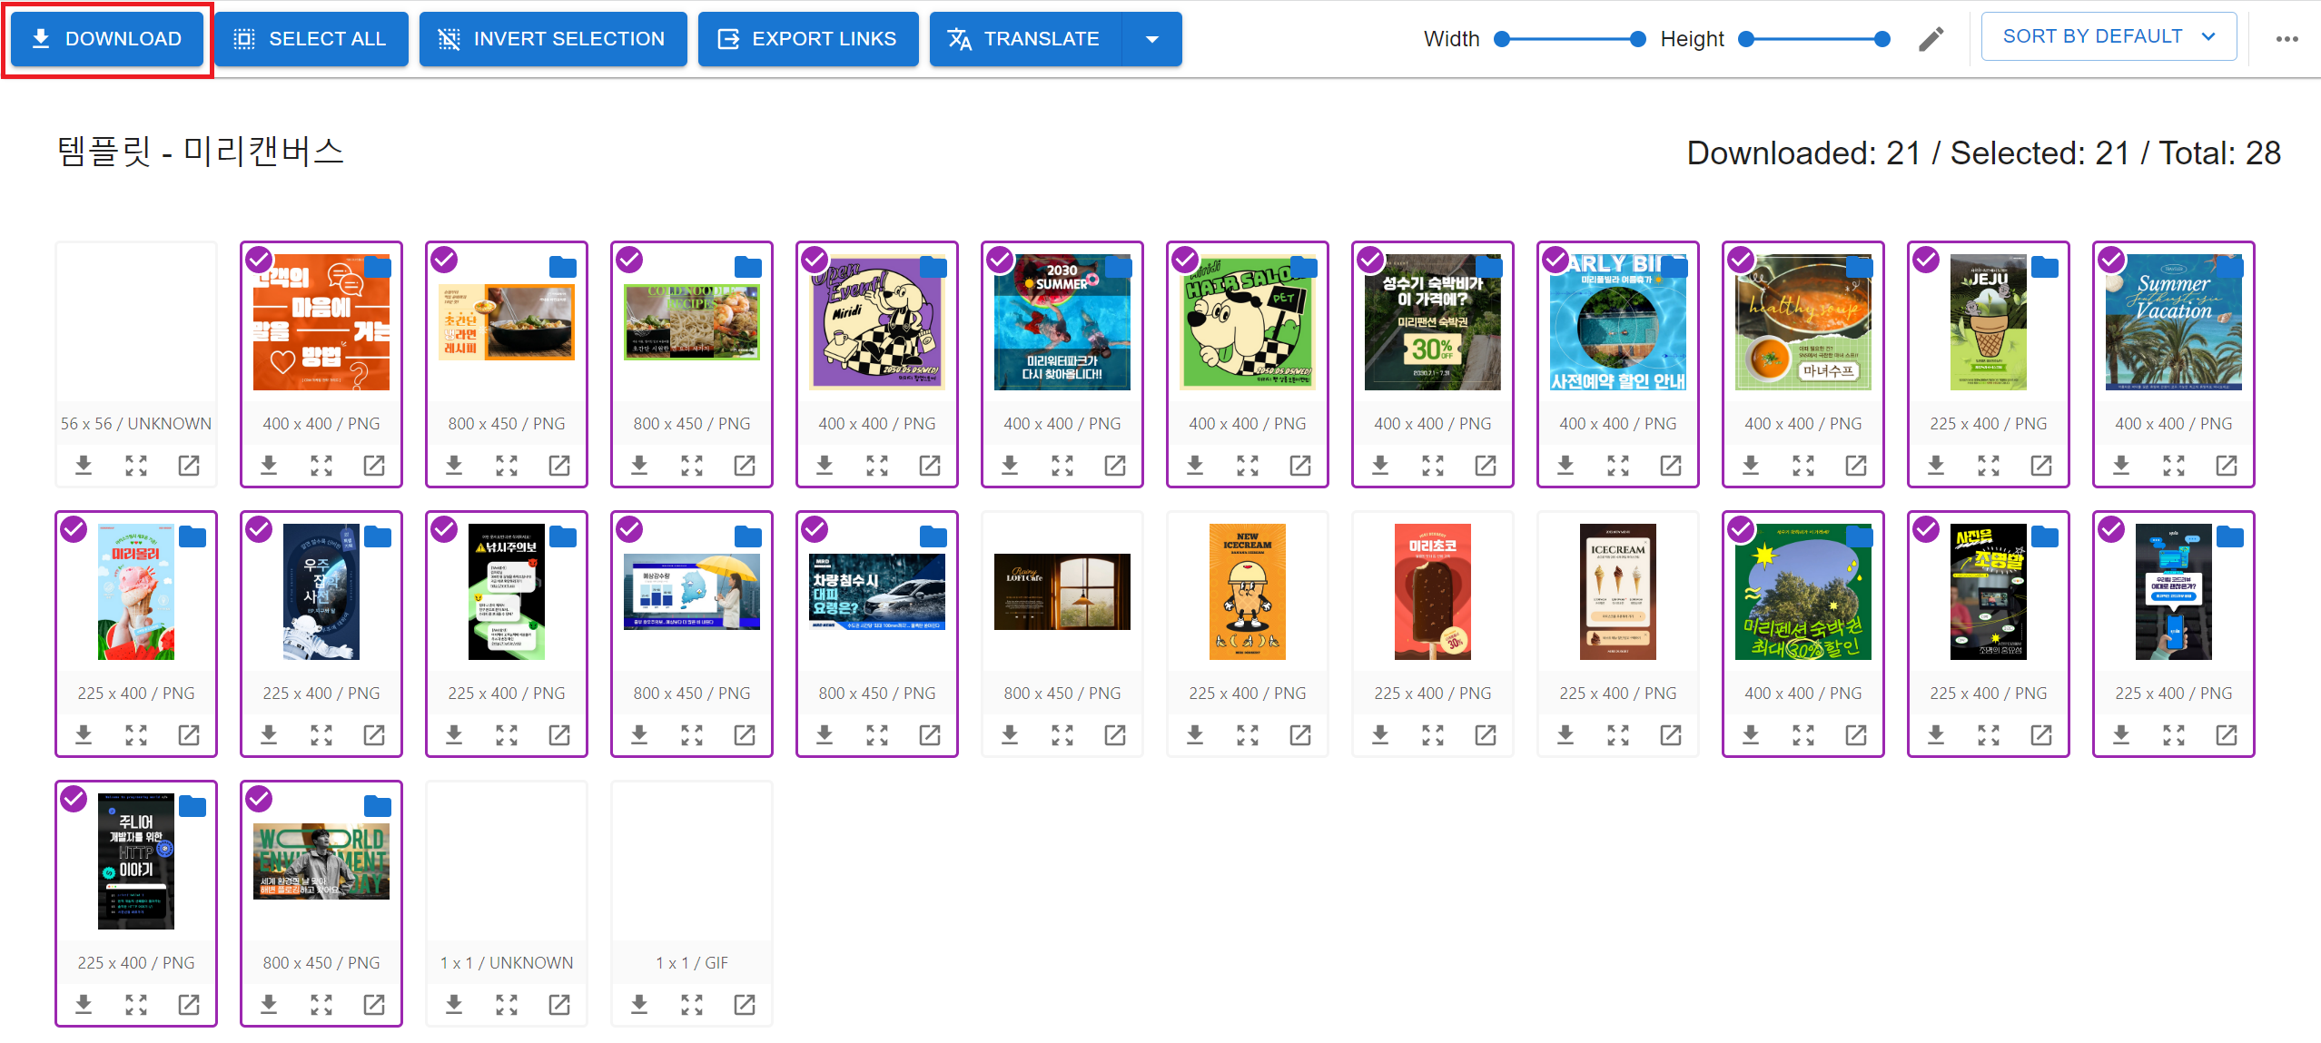Click blue folder icon on Summer Vacation thumbnail
Screen dimensions: 2321x1043
(2230, 267)
